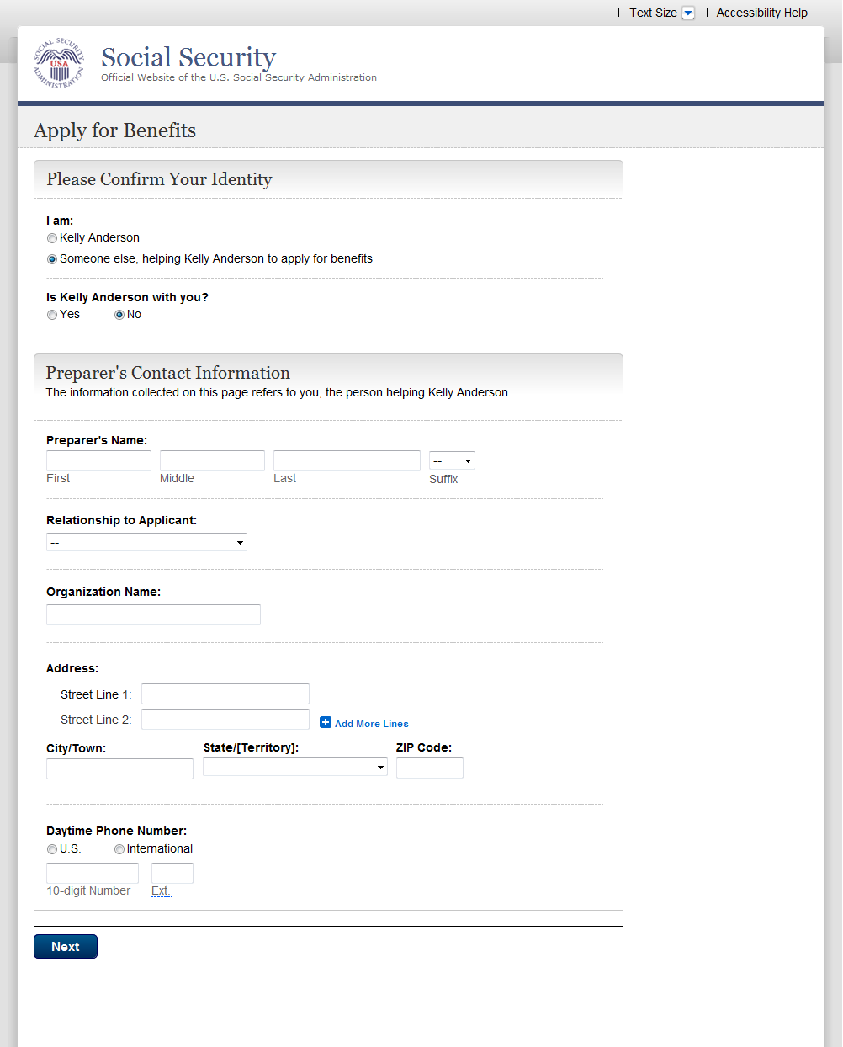Open the name Suffix dropdown
The image size is (843, 1047).
click(452, 460)
